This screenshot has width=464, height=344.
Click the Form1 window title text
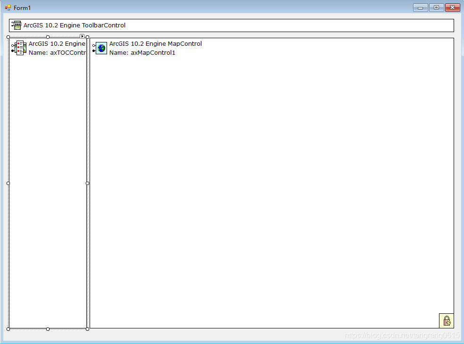pos(22,8)
